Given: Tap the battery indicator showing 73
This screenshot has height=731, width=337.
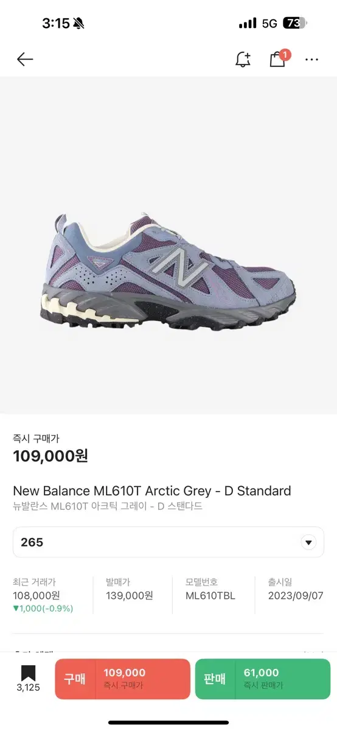Looking at the screenshot, I should (296, 23).
